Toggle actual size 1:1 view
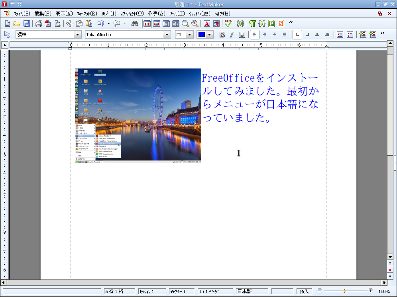Image resolution: width=397 pixels, height=297 pixels. click(147, 24)
